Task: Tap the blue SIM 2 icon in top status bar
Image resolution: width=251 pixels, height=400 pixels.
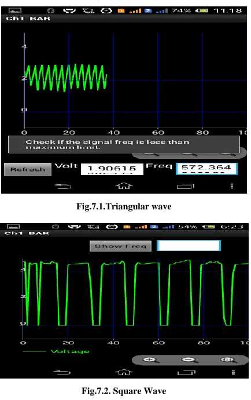Action: click(148, 10)
